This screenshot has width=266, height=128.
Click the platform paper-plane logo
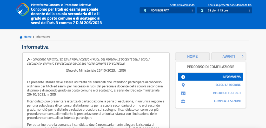point(23,10)
